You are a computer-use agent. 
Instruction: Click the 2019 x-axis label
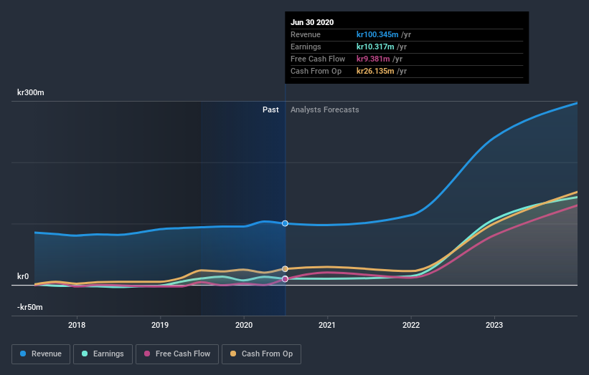pos(160,325)
